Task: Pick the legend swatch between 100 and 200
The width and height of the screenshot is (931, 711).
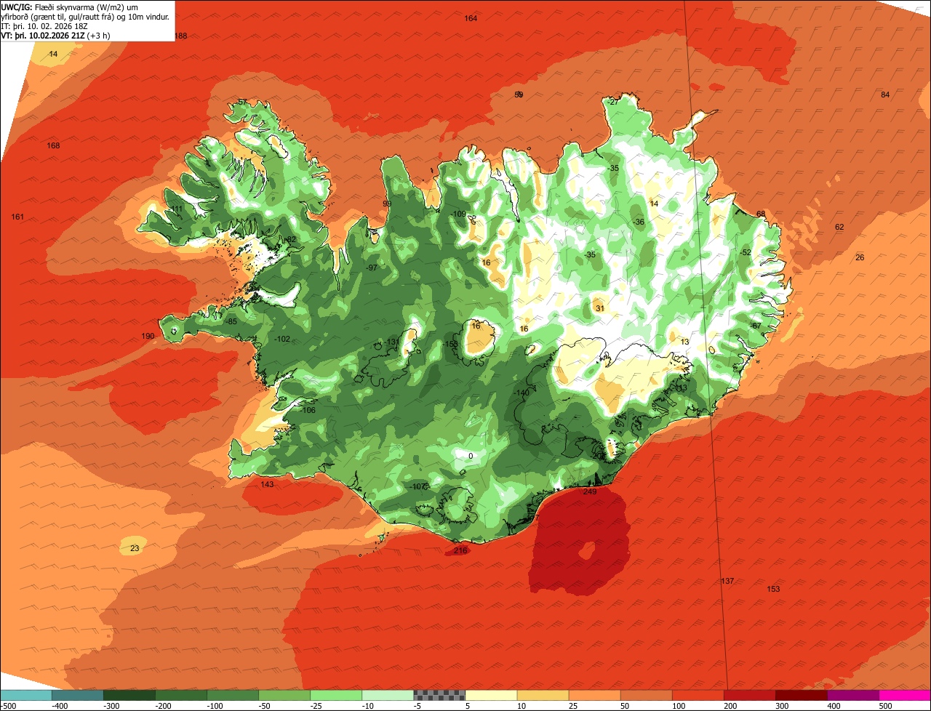Action: [x=698, y=695]
